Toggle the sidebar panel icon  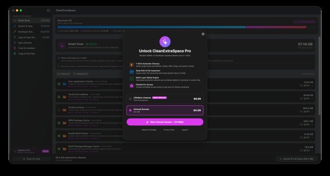coord(49,11)
